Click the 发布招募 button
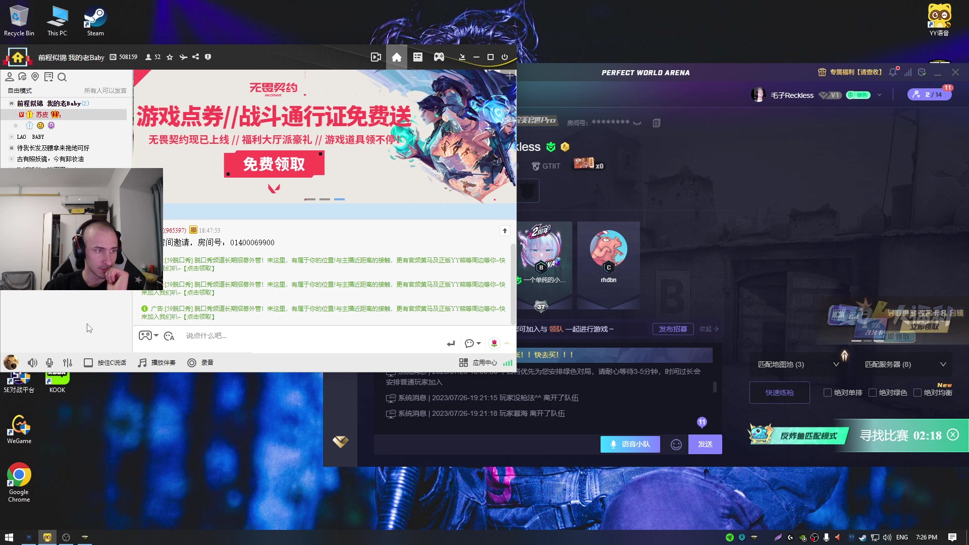This screenshot has height=545, width=969. point(673,329)
